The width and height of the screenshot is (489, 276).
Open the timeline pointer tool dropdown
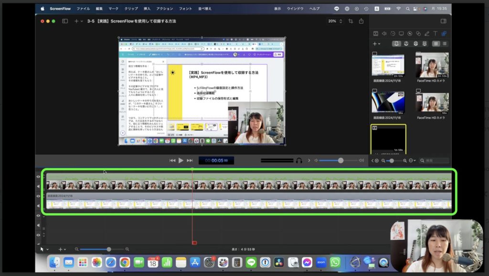(x=43, y=249)
